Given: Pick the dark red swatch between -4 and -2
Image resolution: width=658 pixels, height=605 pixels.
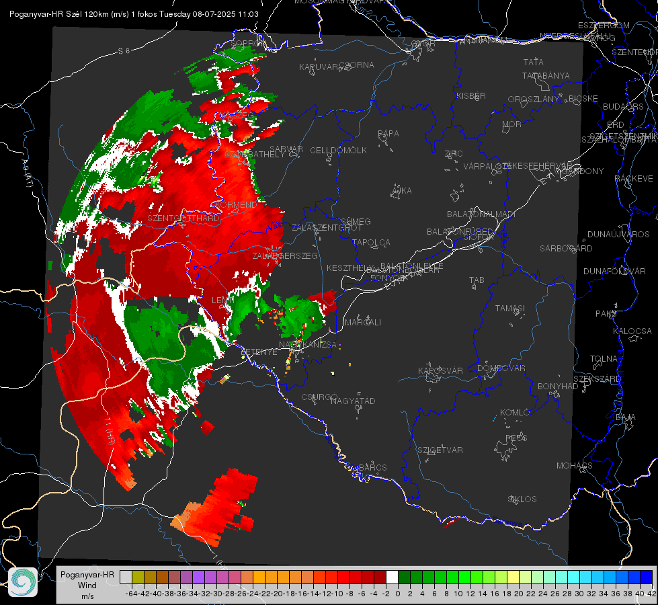Looking at the screenshot, I should point(380,577).
